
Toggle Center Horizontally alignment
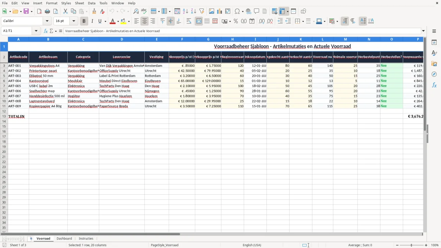tap(144, 21)
